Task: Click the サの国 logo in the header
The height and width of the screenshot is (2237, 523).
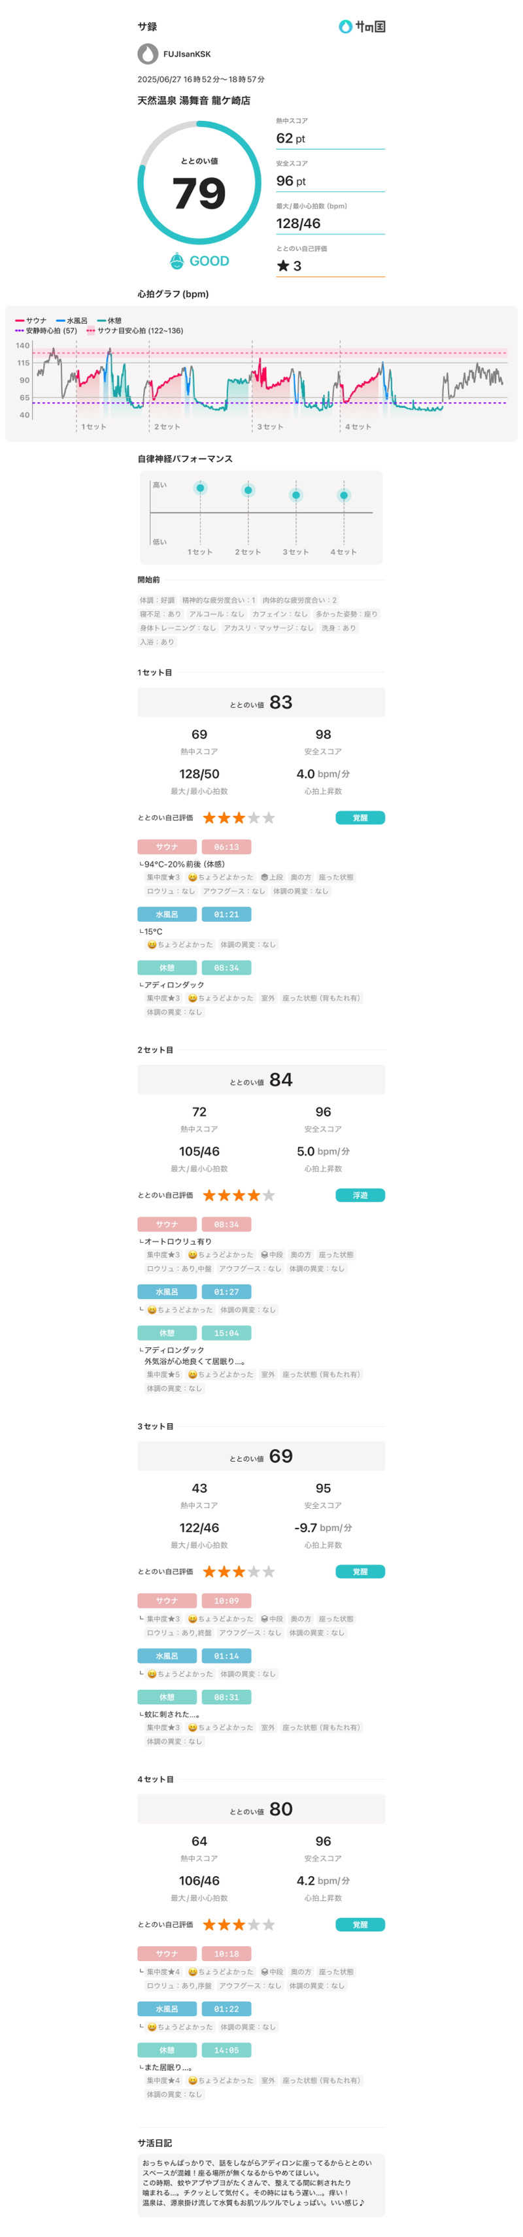Action: pos(362,27)
